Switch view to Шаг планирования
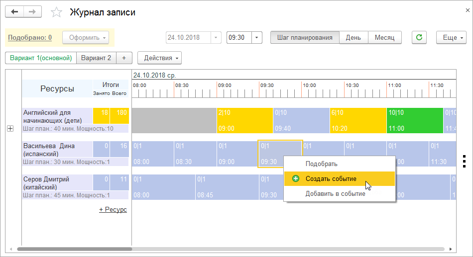Image resolution: width=473 pixels, height=257 pixels. point(305,37)
